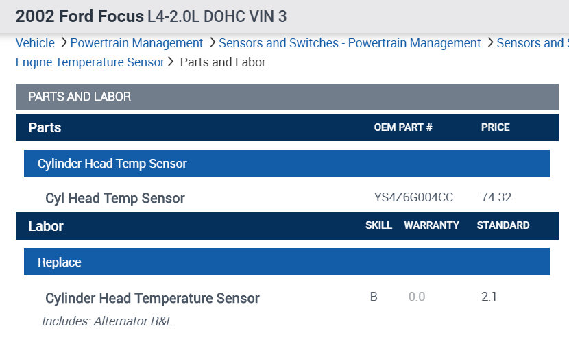Click the chevron after Engine Temperature Sensor
The height and width of the screenshot is (346, 569).
coord(171,62)
